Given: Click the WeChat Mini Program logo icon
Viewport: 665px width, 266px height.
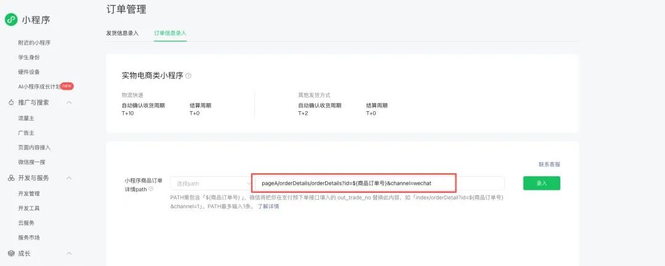Looking at the screenshot, I should coord(11,20).
